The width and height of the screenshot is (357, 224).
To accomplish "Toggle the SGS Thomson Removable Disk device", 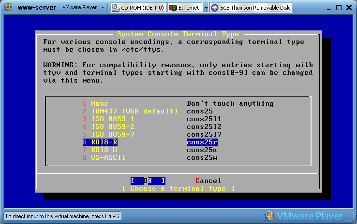I will tap(251, 8).
